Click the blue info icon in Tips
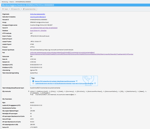150x129 pixels. (33, 81)
